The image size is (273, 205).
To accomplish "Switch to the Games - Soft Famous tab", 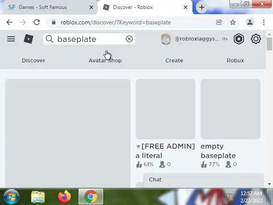I will point(49,7).
